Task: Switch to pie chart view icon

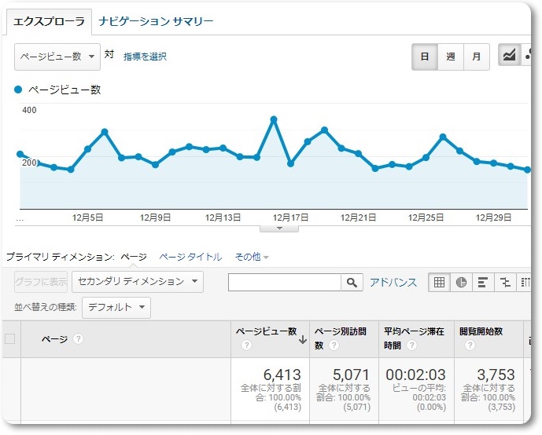Action: pyautogui.click(x=461, y=283)
